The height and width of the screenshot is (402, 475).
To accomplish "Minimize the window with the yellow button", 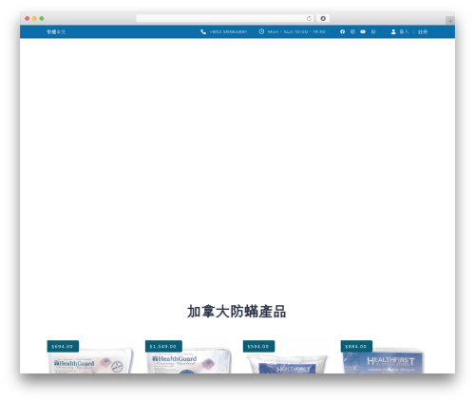I will click(x=34, y=18).
